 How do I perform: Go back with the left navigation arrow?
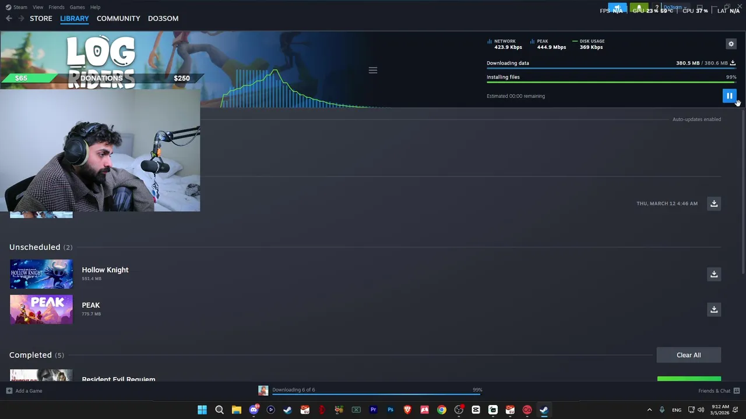9,19
